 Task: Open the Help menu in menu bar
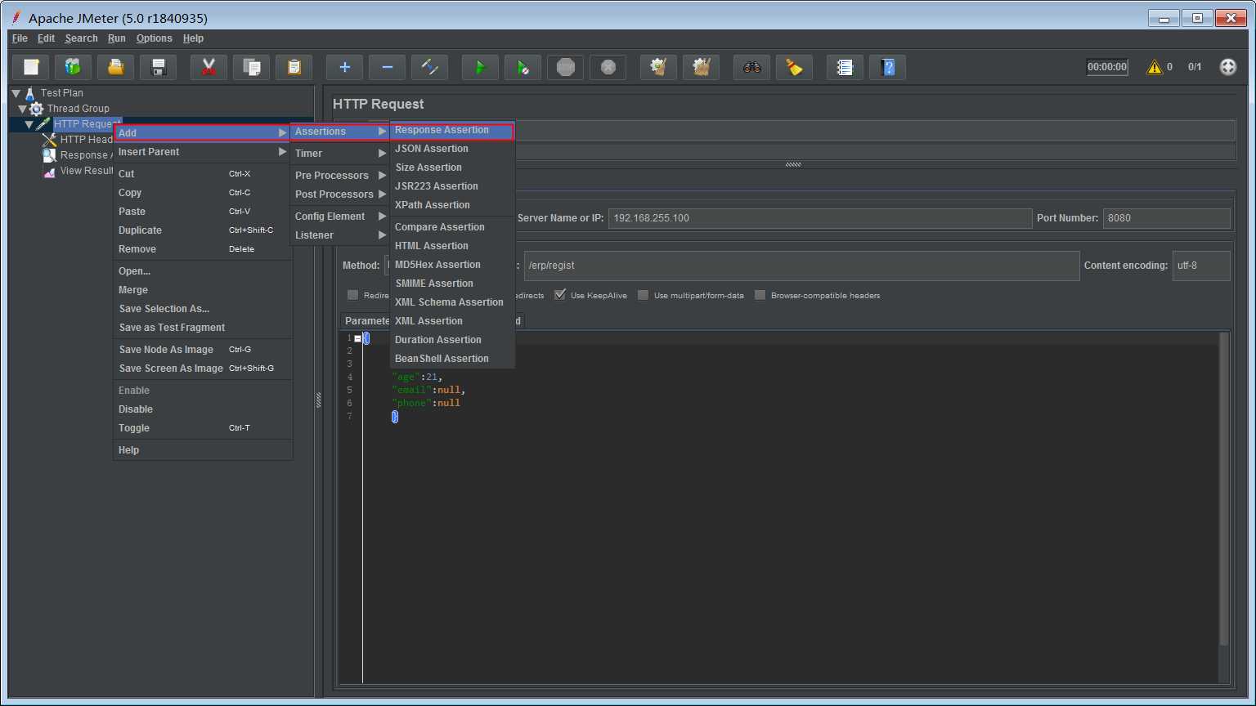[193, 38]
